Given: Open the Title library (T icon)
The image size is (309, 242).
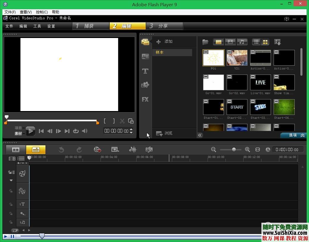Looking at the screenshot, I should click(145, 71).
